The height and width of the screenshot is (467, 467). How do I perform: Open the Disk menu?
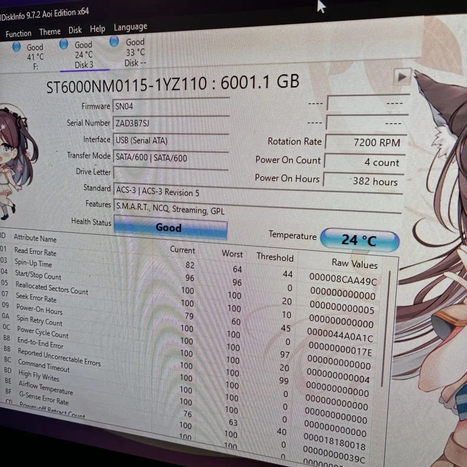(x=75, y=30)
